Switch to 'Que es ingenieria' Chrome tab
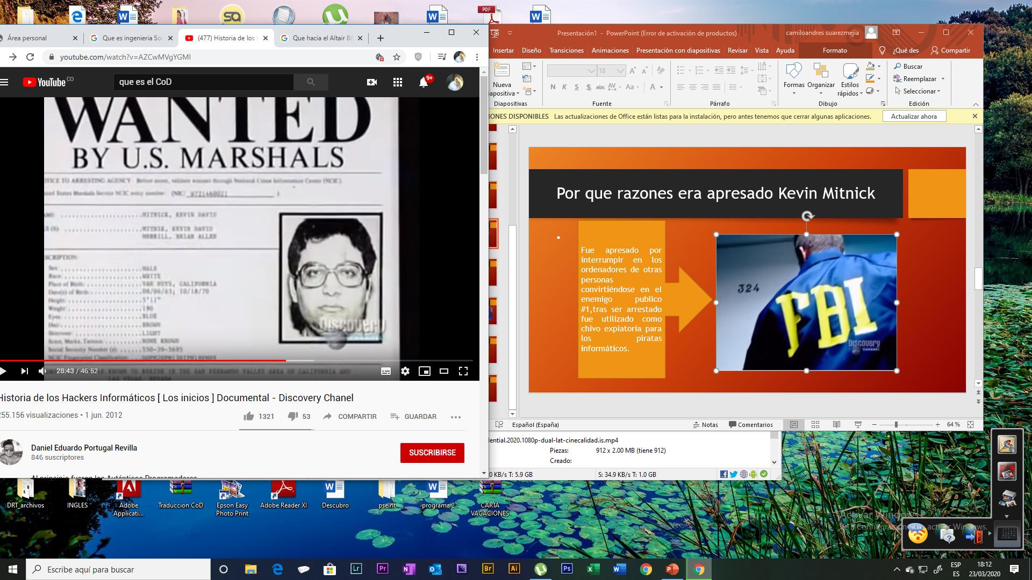 (131, 38)
